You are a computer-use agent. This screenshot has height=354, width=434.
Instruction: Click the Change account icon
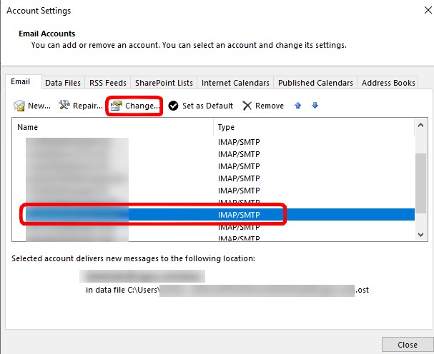click(117, 106)
